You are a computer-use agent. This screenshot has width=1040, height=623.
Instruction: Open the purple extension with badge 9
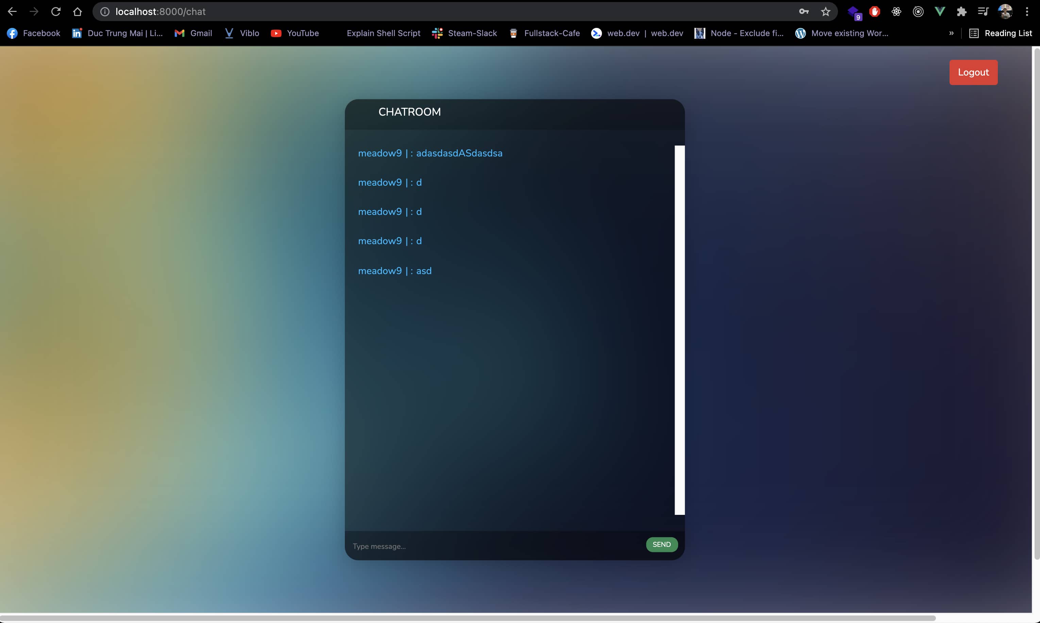click(x=854, y=11)
